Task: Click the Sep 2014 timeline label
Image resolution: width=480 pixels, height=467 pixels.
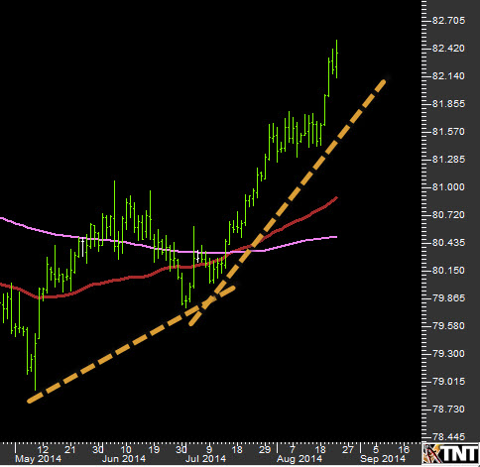Action: (383, 459)
